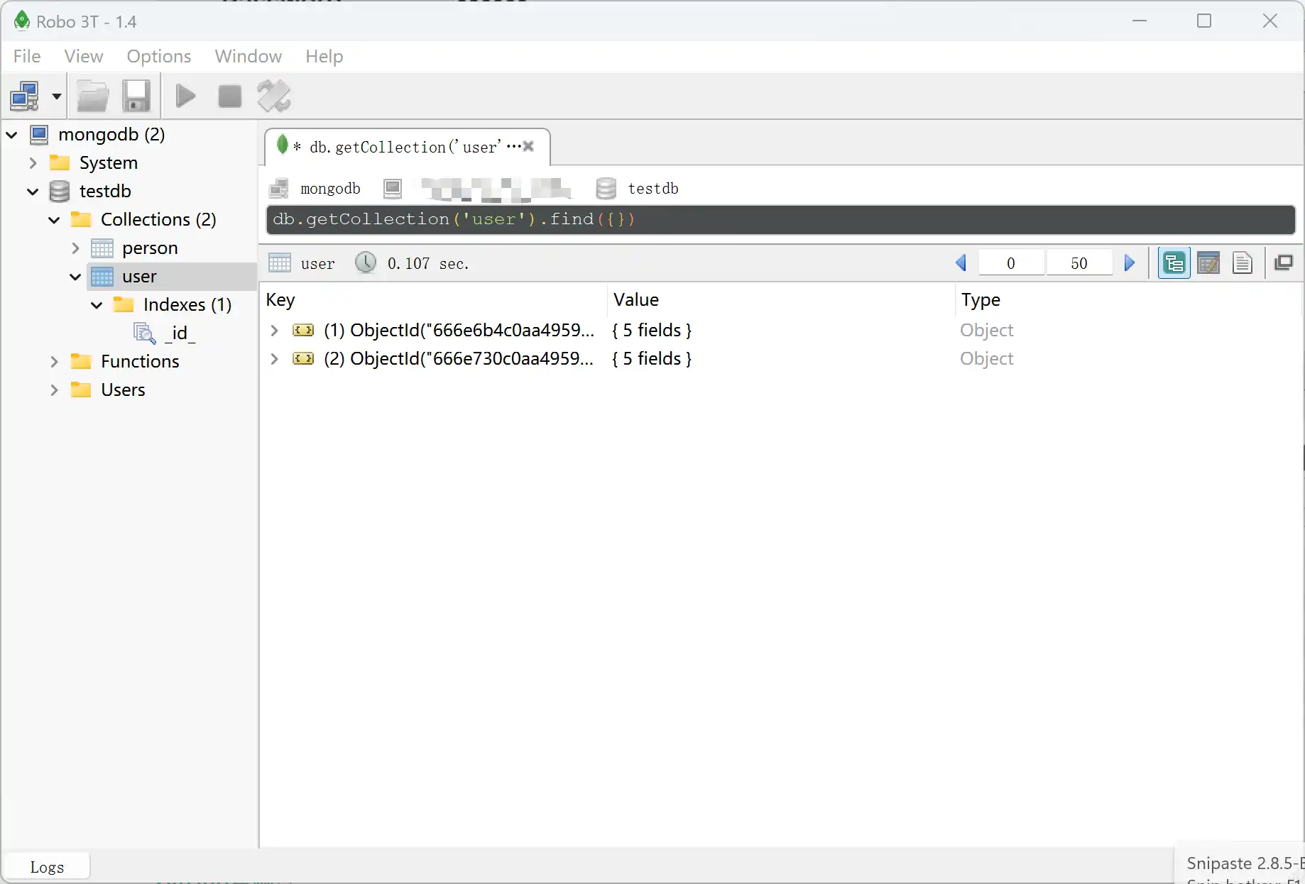Viewport: 1305px width, 884px height.
Task: Expand the System folder
Action: (33, 162)
